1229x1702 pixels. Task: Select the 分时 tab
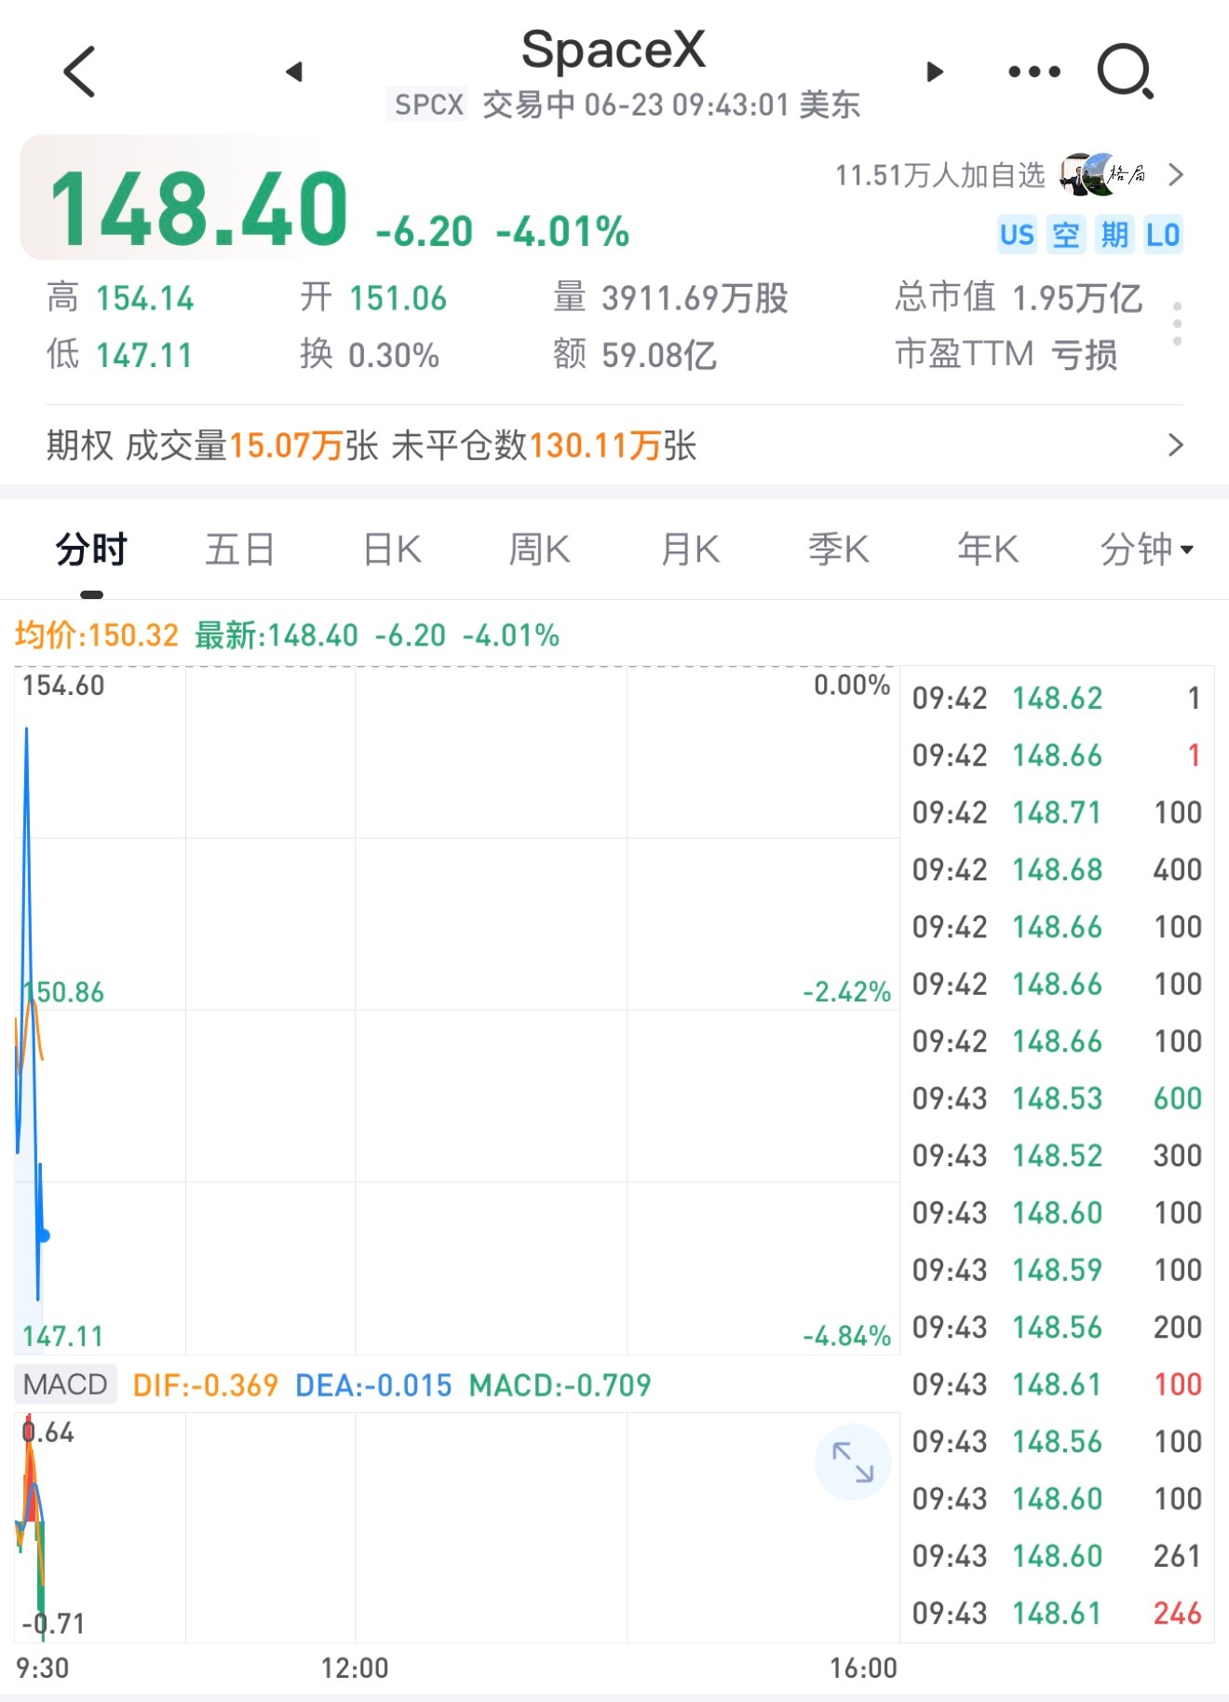click(91, 550)
